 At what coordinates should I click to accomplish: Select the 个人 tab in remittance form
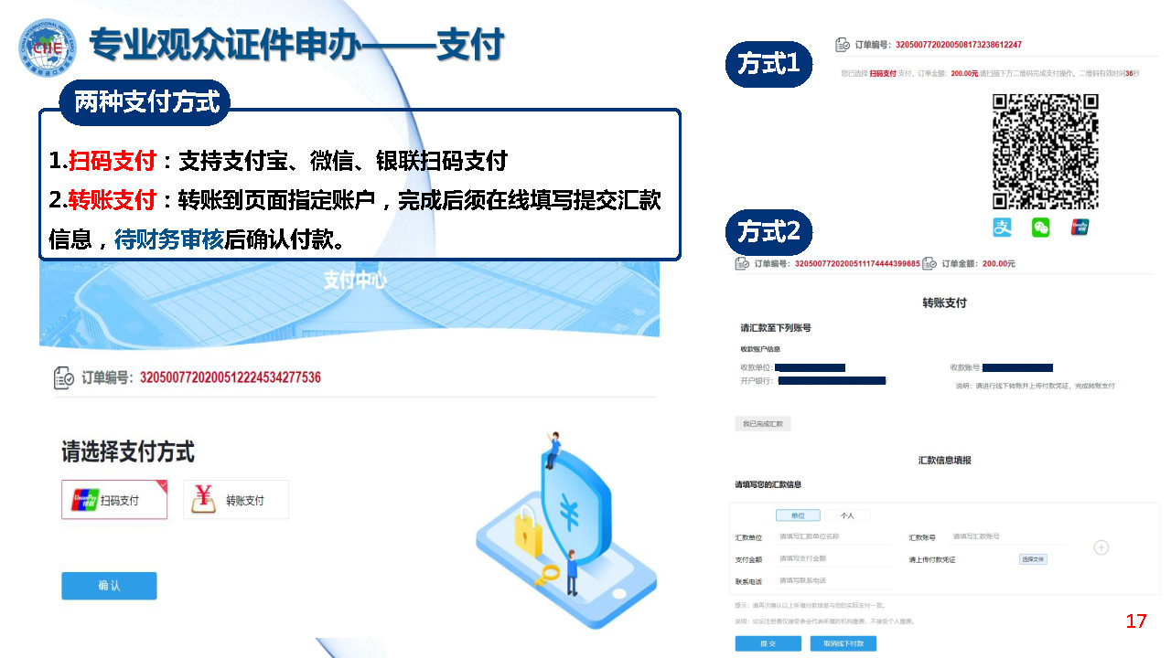point(847,515)
